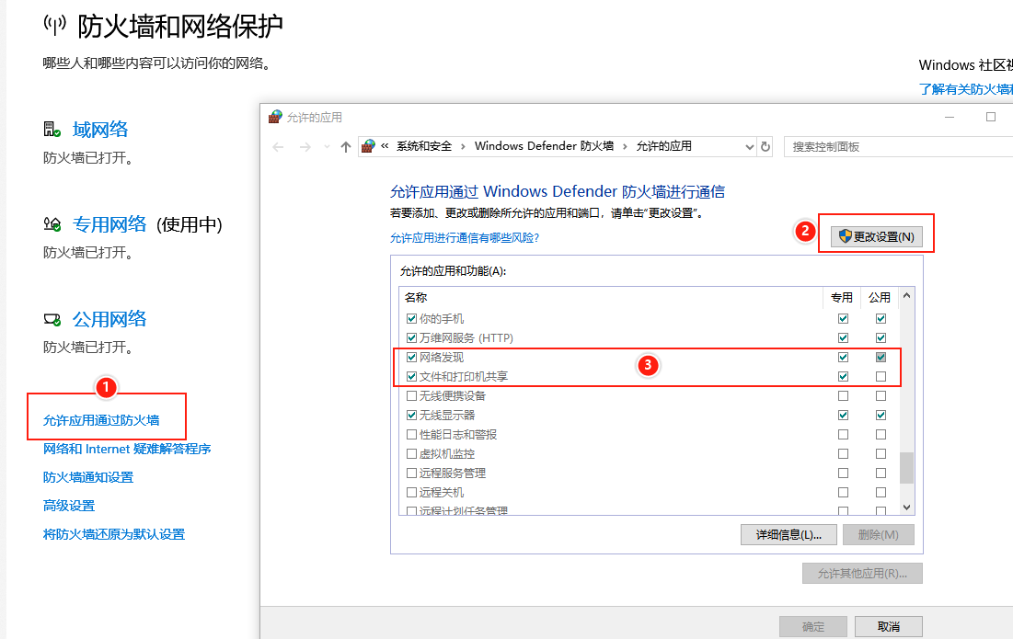This screenshot has height=639, width=1013.
Task: Go up one level with the up arrow
Action: point(346,147)
